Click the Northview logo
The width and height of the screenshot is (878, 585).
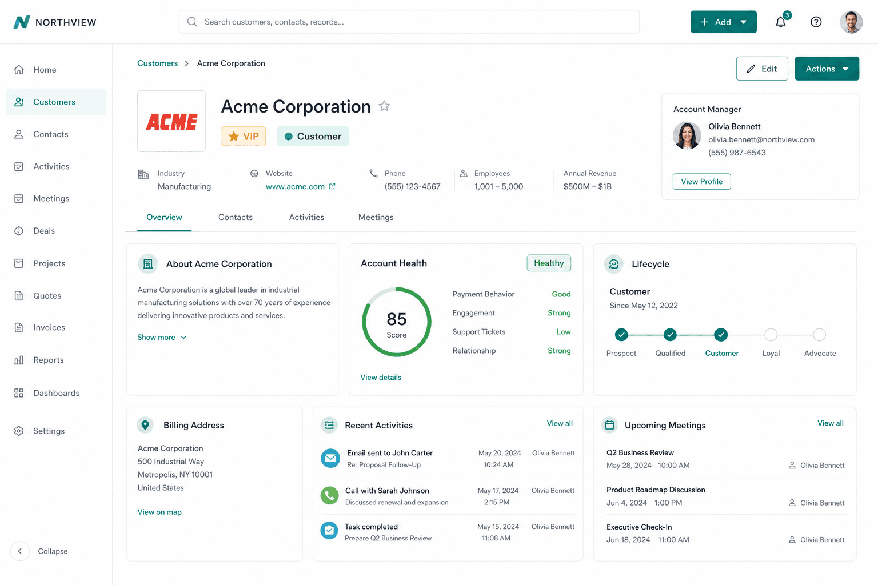tap(55, 22)
